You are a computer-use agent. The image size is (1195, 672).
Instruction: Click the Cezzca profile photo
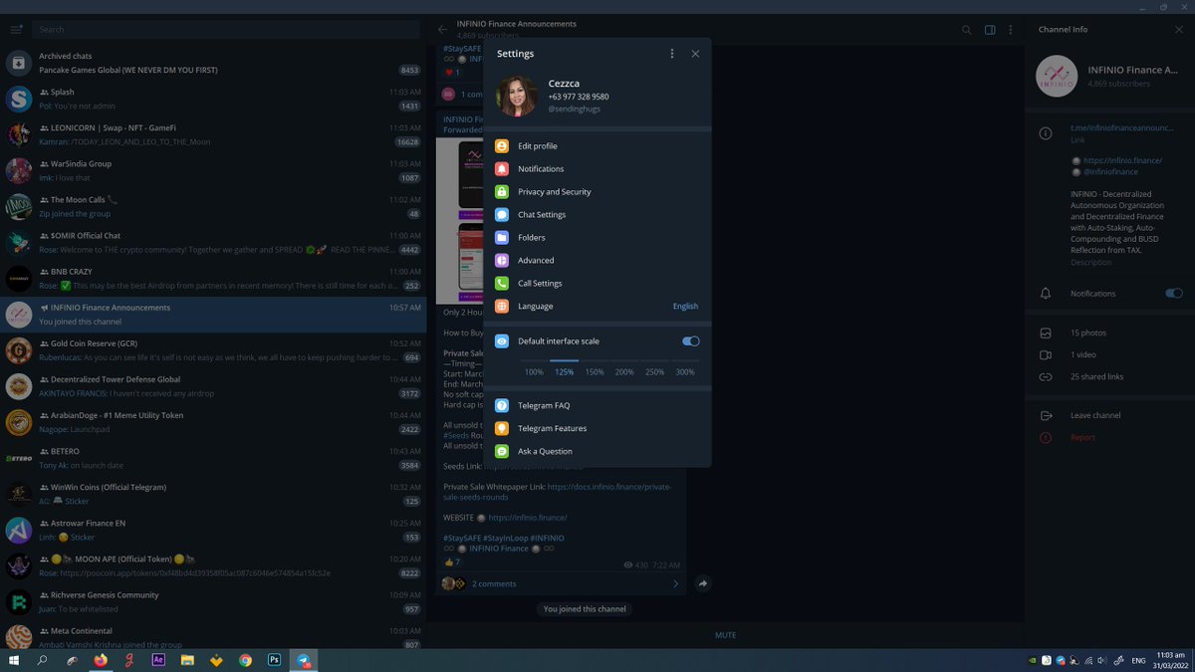[517, 97]
